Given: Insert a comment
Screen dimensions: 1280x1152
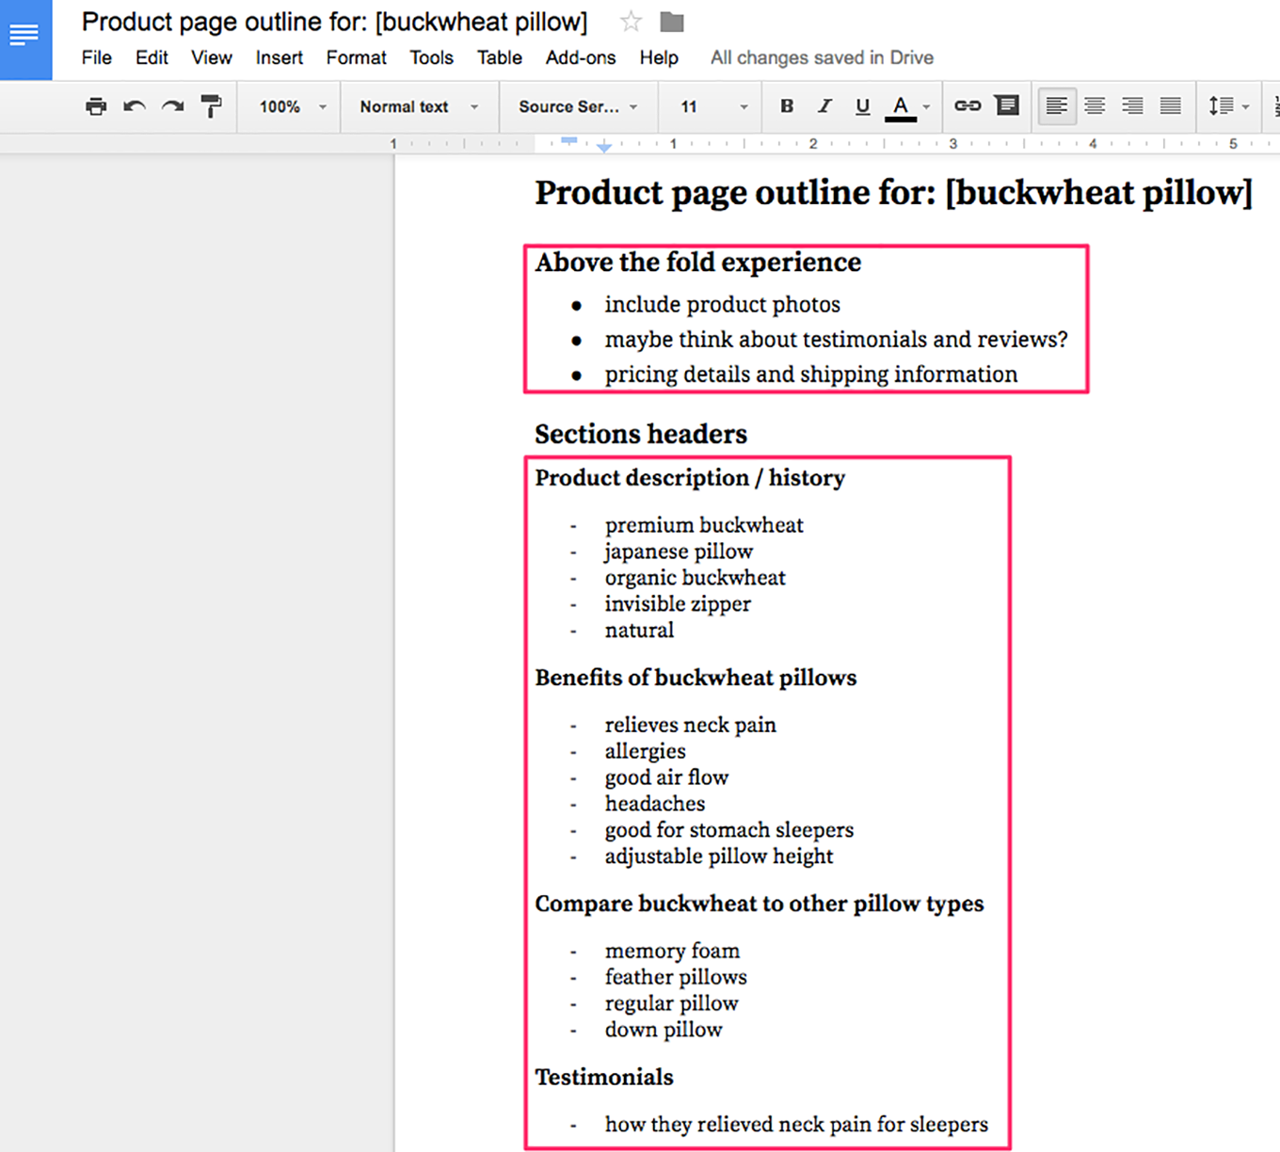Looking at the screenshot, I should click(1007, 105).
